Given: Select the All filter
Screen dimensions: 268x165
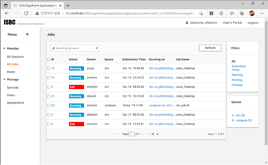Looking at the screenshot, I should [x=233, y=61].
